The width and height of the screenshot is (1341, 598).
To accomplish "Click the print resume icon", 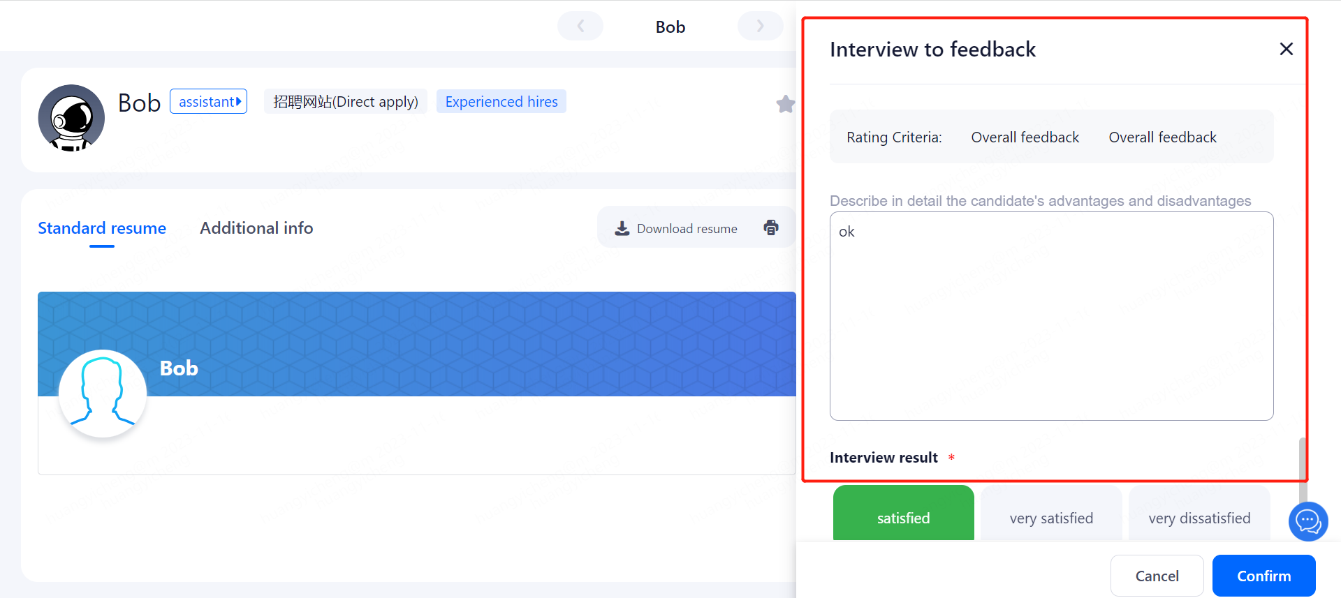I will click(771, 227).
